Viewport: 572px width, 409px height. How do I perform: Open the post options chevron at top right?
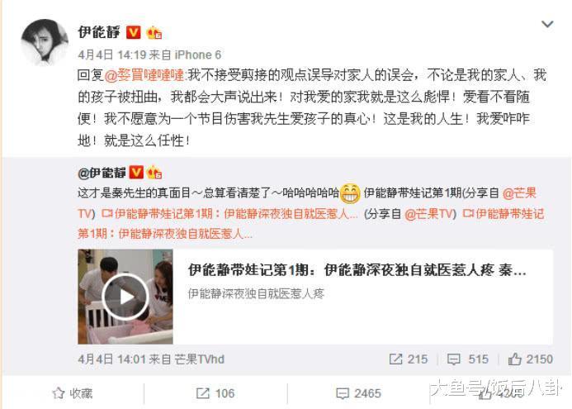tap(547, 25)
